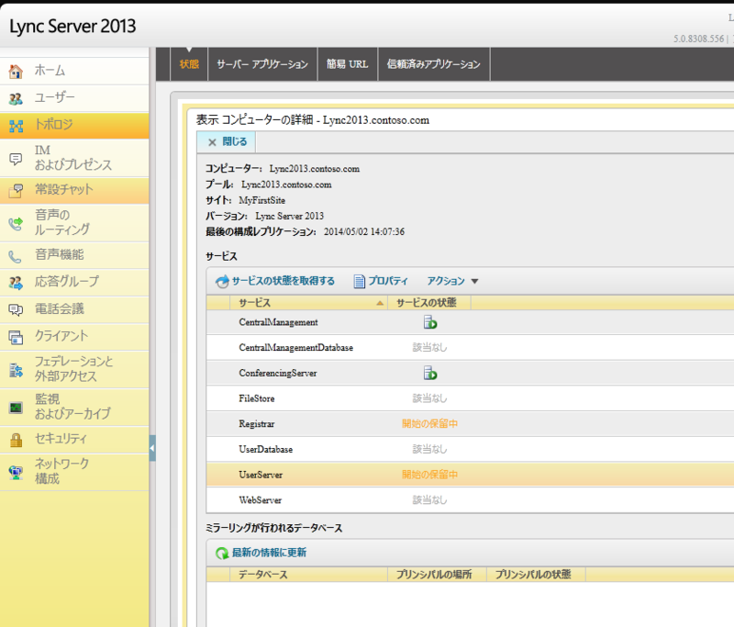Select the CentralManagementDatabase service row
Viewport: 734px width, 627px height.
[470, 347]
